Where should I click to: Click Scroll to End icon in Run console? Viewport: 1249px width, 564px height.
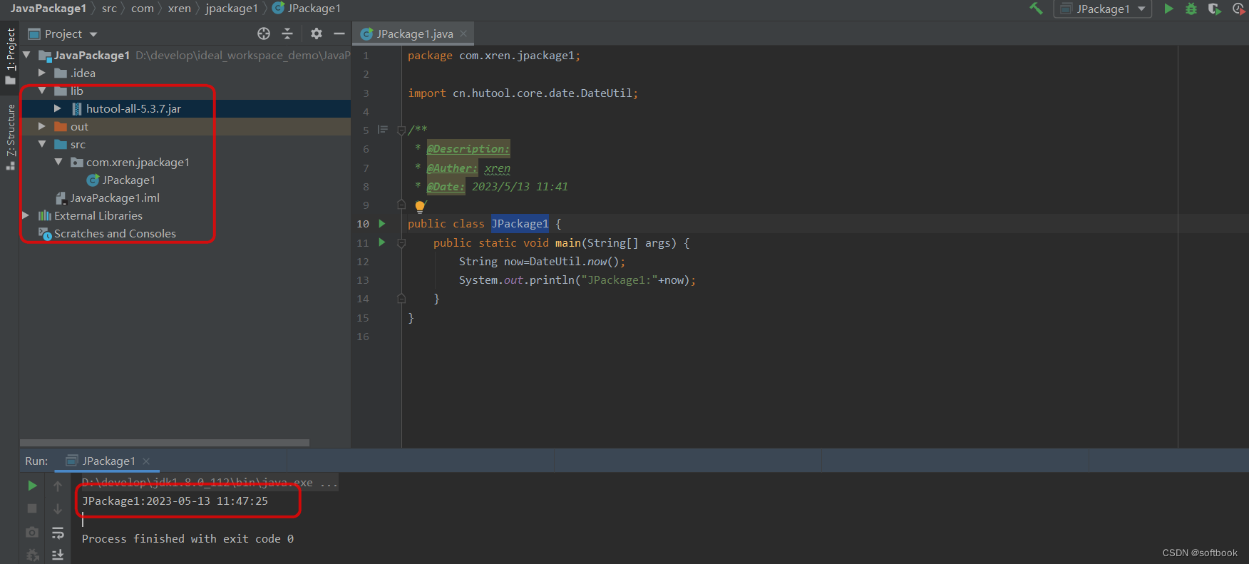(x=58, y=555)
